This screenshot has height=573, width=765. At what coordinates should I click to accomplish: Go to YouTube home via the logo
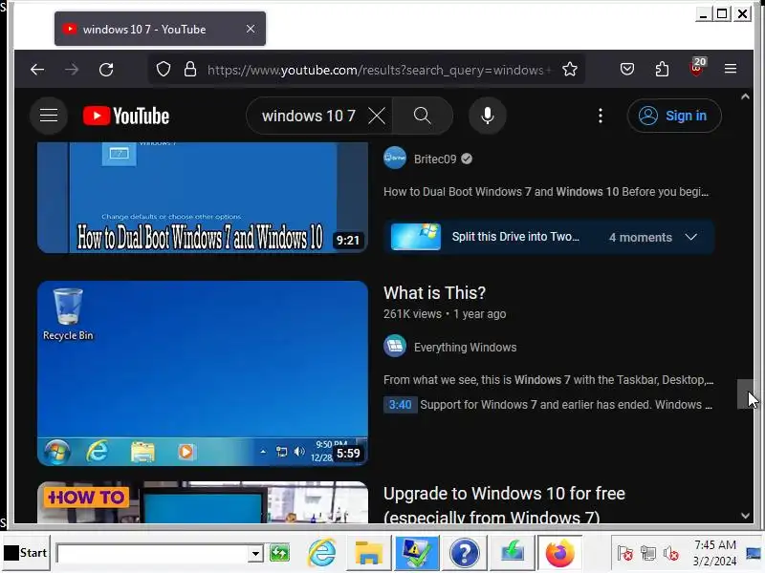(126, 116)
